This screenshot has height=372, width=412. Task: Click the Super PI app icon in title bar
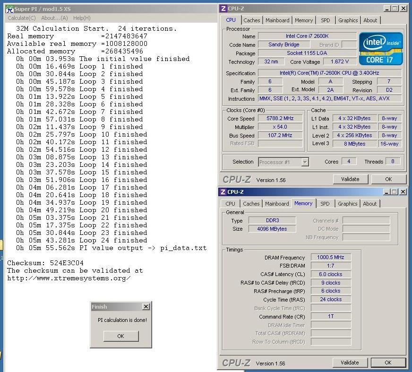pos(9,9)
